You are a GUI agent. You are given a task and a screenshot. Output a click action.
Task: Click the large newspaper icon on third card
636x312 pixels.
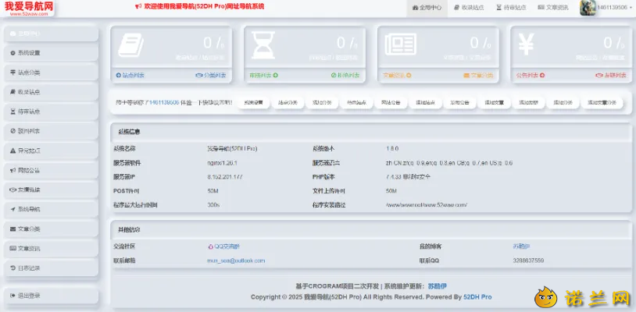(400, 44)
